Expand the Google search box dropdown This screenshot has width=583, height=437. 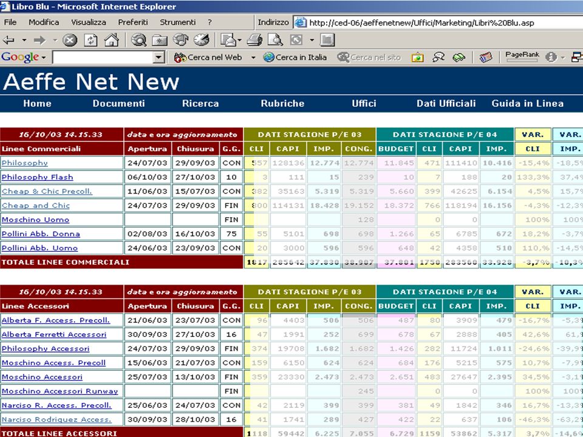[159, 57]
